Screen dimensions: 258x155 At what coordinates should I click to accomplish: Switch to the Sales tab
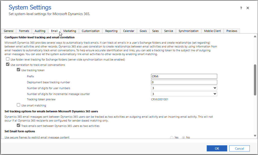pos(155,31)
